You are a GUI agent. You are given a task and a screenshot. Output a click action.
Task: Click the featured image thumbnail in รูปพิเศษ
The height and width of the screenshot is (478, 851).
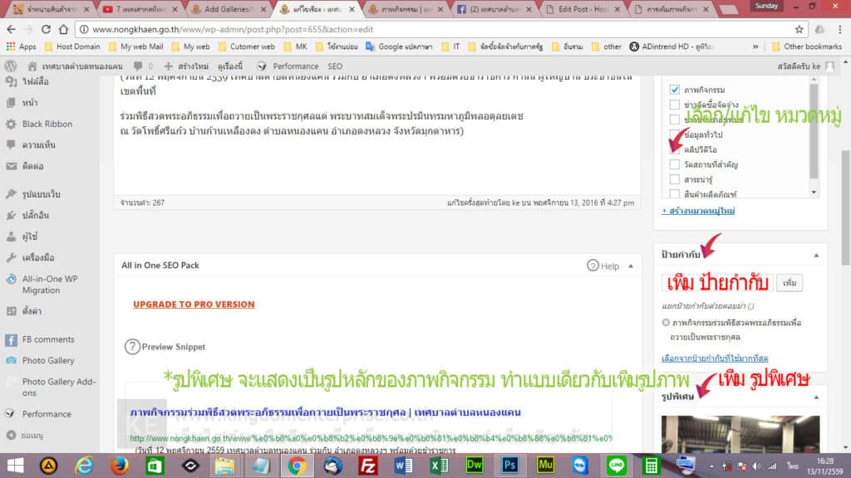[x=739, y=432]
